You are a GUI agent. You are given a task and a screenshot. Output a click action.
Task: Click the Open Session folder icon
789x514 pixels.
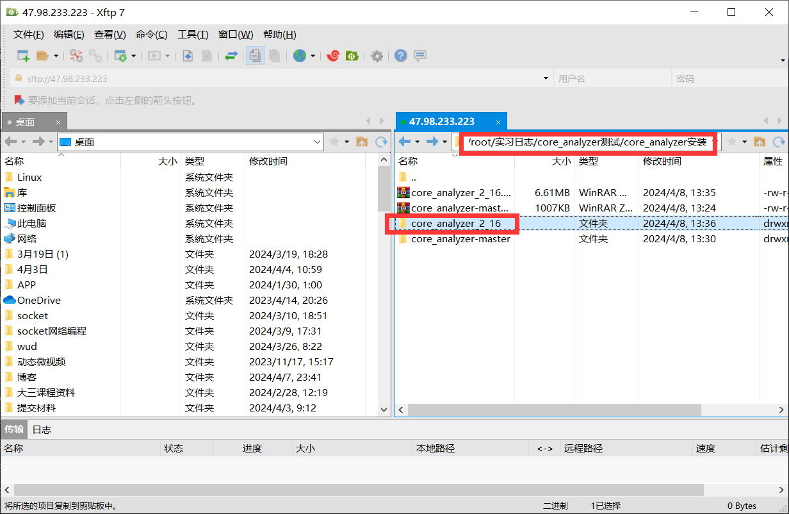click(x=42, y=56)
